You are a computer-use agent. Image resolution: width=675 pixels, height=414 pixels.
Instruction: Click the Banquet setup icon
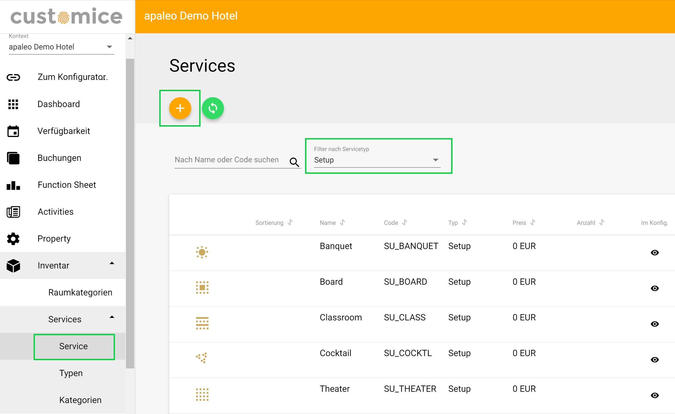202,252
